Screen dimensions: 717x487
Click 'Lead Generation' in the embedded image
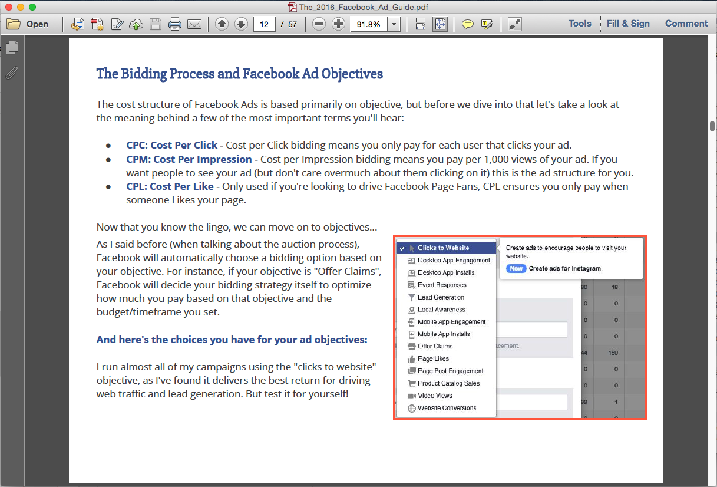pyautogui.click(x=441, y=297)
